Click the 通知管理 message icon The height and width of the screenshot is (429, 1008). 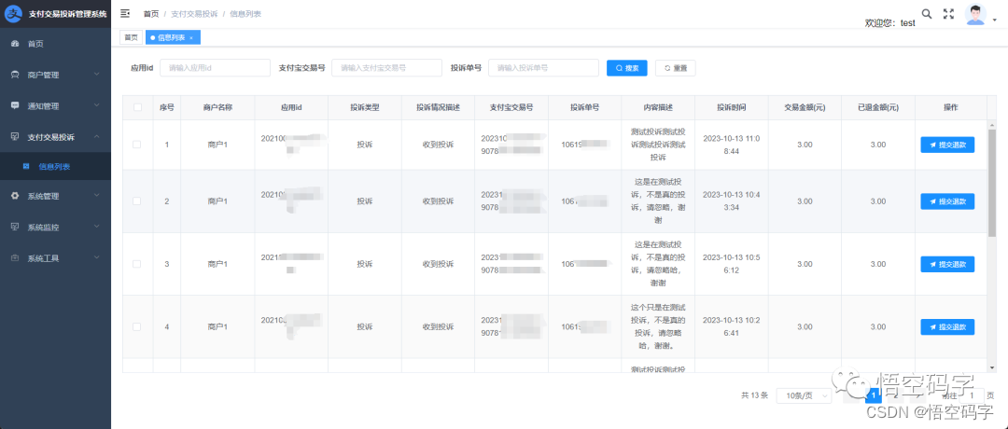pyautogui.click(x=15, y=105)
